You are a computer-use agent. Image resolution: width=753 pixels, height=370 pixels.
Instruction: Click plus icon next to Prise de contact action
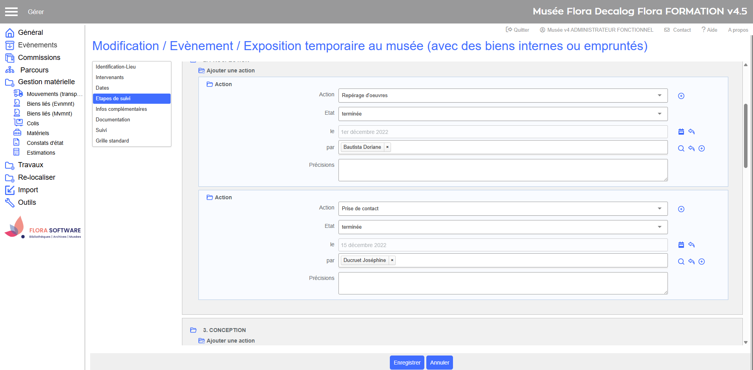tap(681, 209)
